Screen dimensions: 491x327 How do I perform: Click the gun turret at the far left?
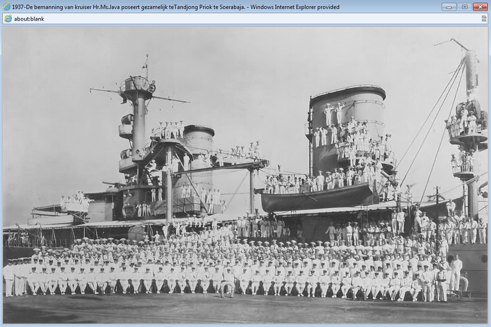76,201
